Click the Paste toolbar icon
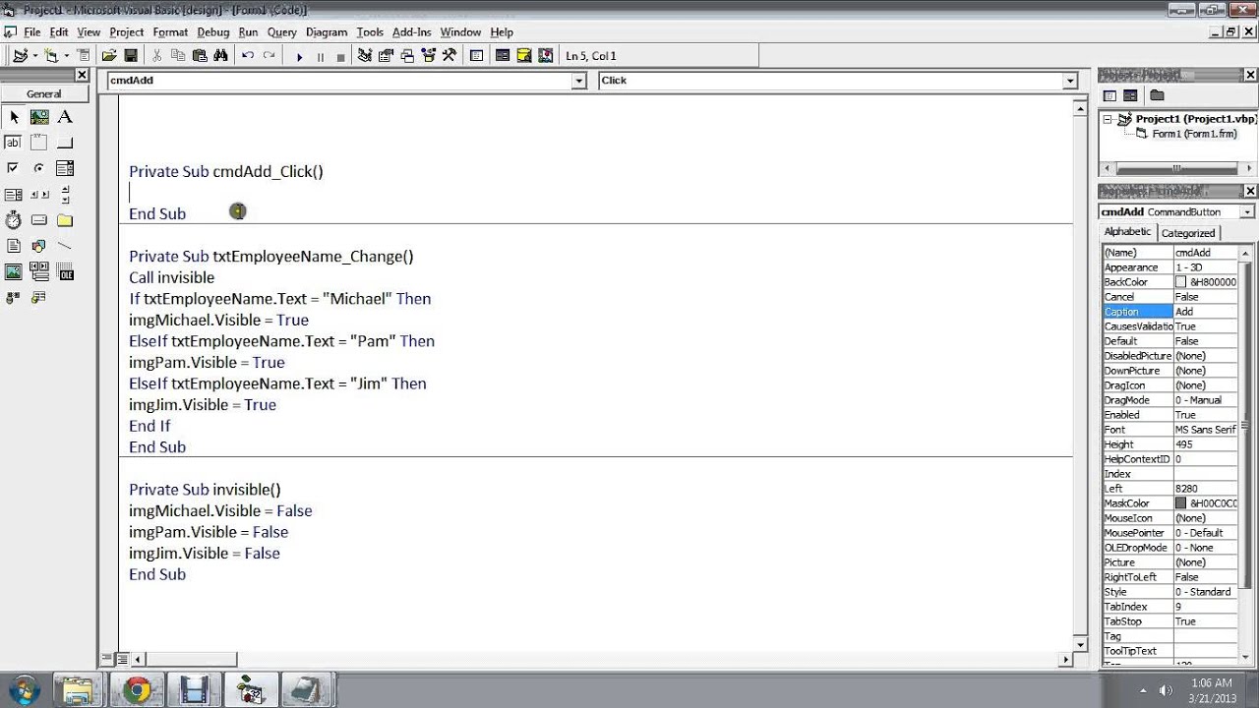This screenshot has height=708, width=1259. pos(200,56)
